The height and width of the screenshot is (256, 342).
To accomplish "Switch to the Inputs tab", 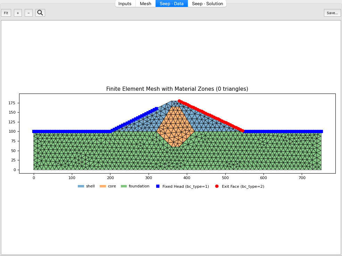I will (125, 3).
